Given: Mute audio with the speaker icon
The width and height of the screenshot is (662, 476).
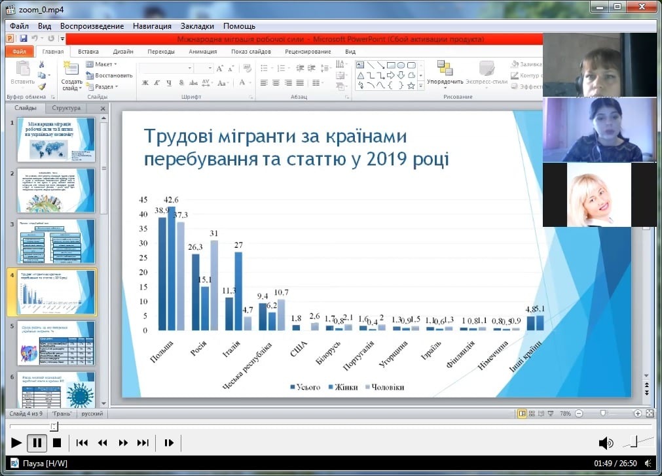Looking at the screenshot, I should coord(606,443).
